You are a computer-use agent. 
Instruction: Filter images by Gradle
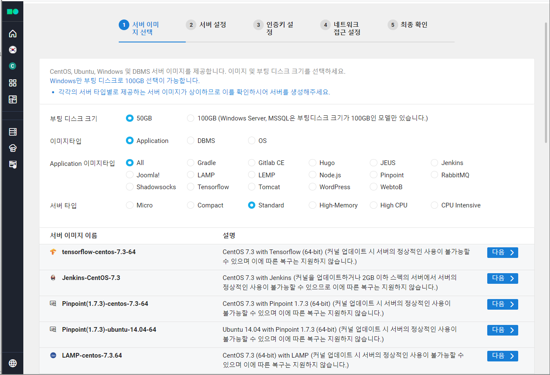[191, 163]
